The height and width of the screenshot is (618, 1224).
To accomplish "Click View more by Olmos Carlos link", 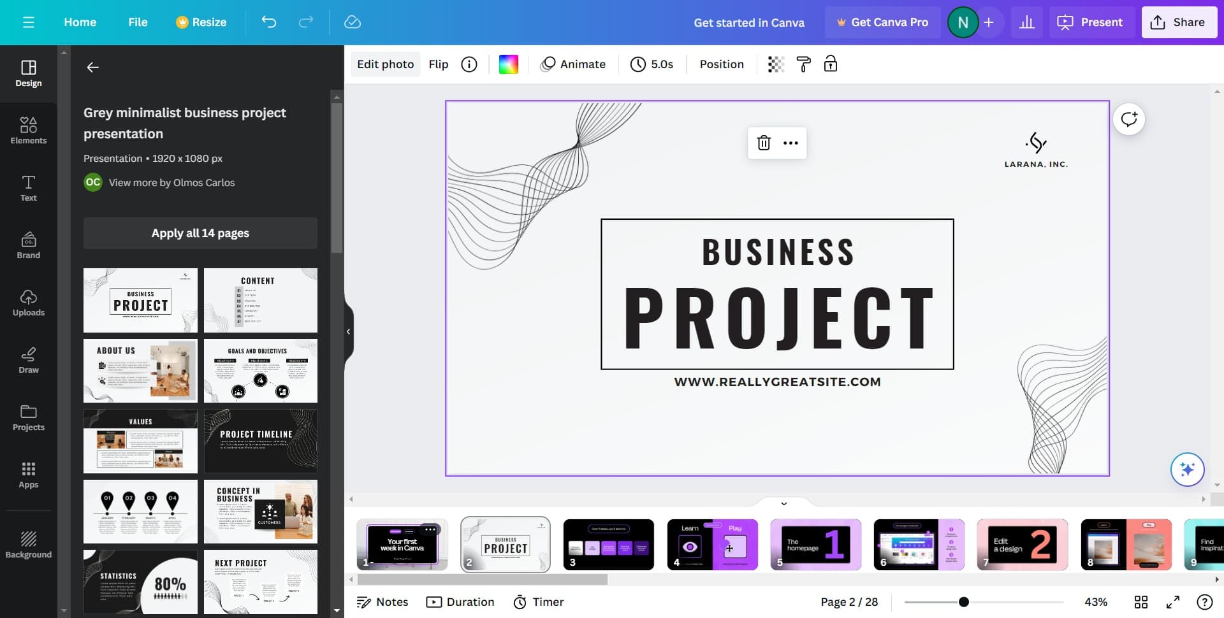I will pos(171,183).
